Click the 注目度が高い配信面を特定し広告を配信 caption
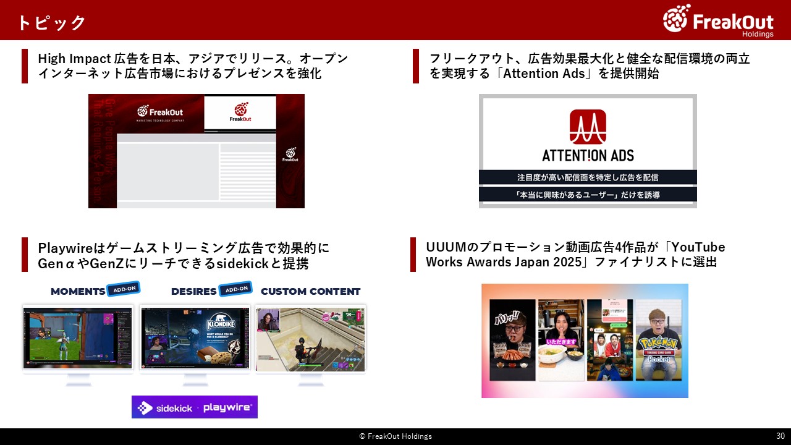Image resolution: width=791 pixels, height=445 pixels. coord(588,177)
